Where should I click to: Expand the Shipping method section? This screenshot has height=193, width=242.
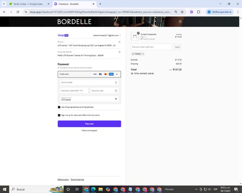click(119, 52)
